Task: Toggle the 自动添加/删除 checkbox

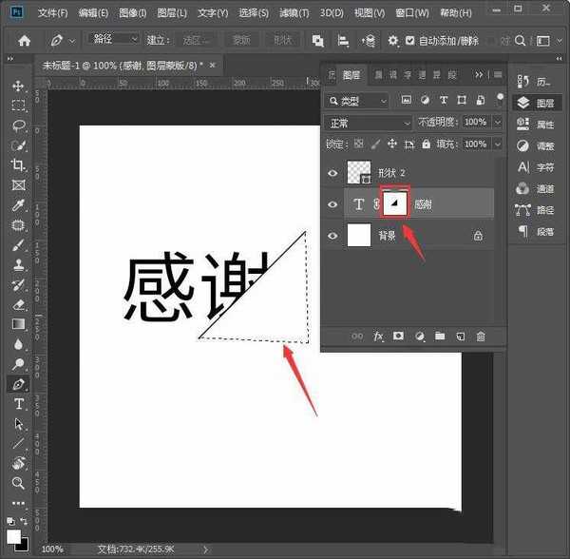Action: [x=409, y=41]
